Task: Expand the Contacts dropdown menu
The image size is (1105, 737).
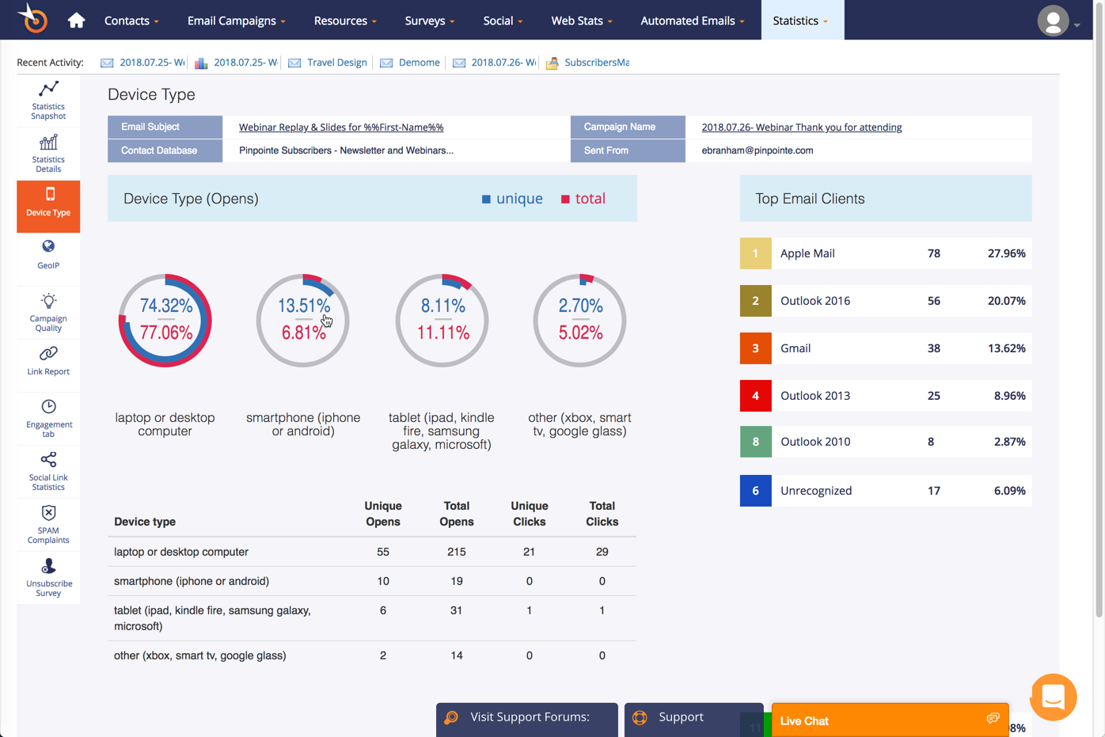Action: click(x=131, y=21)
